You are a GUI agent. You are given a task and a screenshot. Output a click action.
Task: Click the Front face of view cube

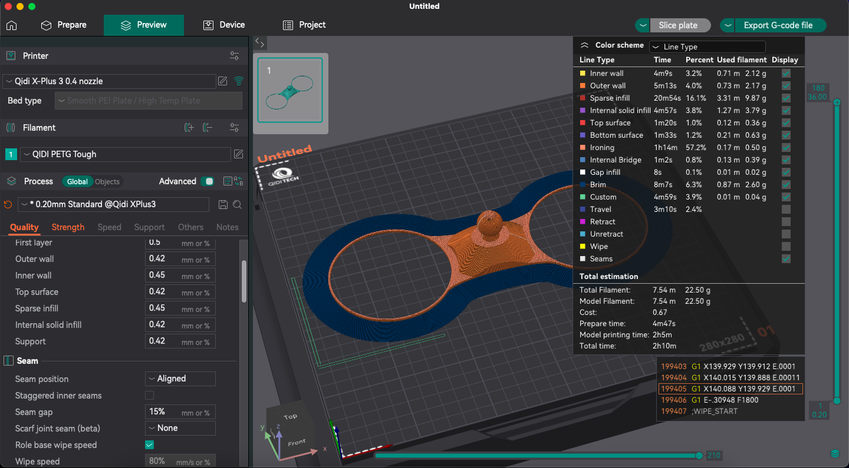tap(297, 442)
